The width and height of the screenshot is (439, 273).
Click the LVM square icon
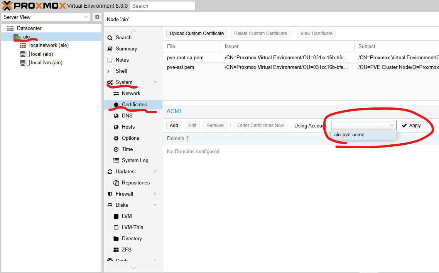coord(116,216)
